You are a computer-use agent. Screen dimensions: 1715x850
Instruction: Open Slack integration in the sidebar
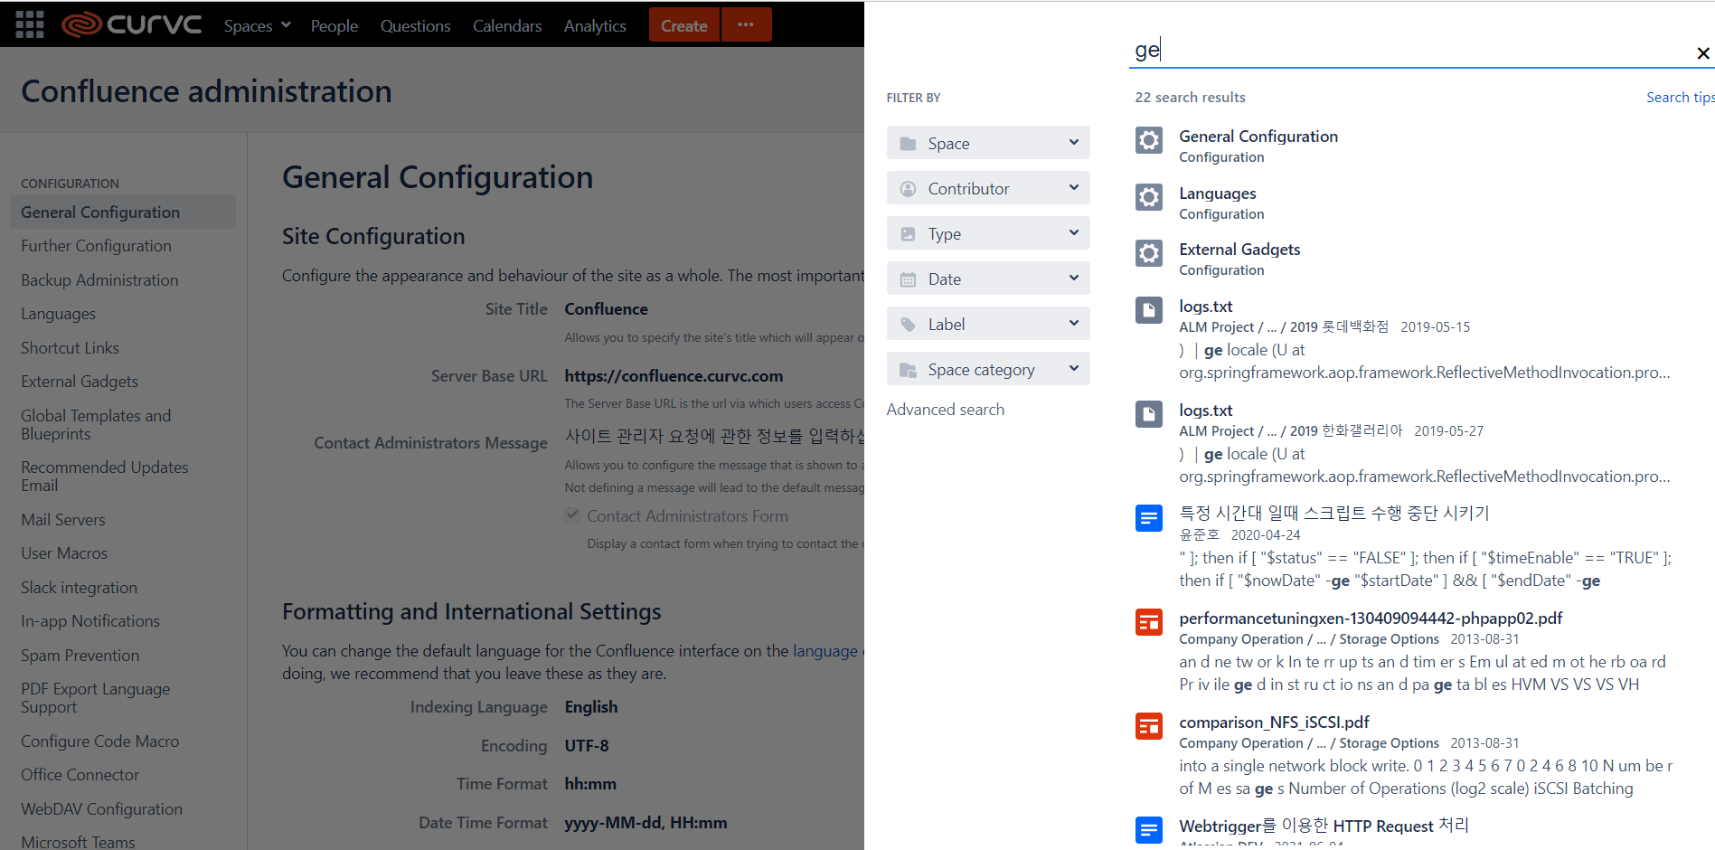(x=79, y=588)
